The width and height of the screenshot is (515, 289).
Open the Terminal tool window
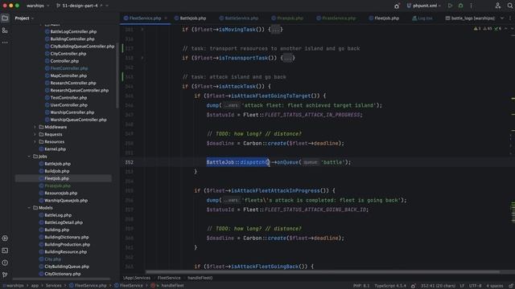(5, 250)
